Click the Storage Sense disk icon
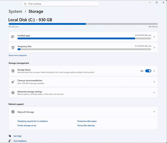167x143 pixels. pos(13,71)
